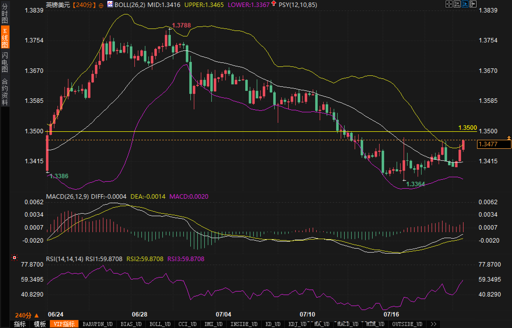Screen dimensions: 512x328
Task: Apply the DMI_UD indicator
Action: 214,324
